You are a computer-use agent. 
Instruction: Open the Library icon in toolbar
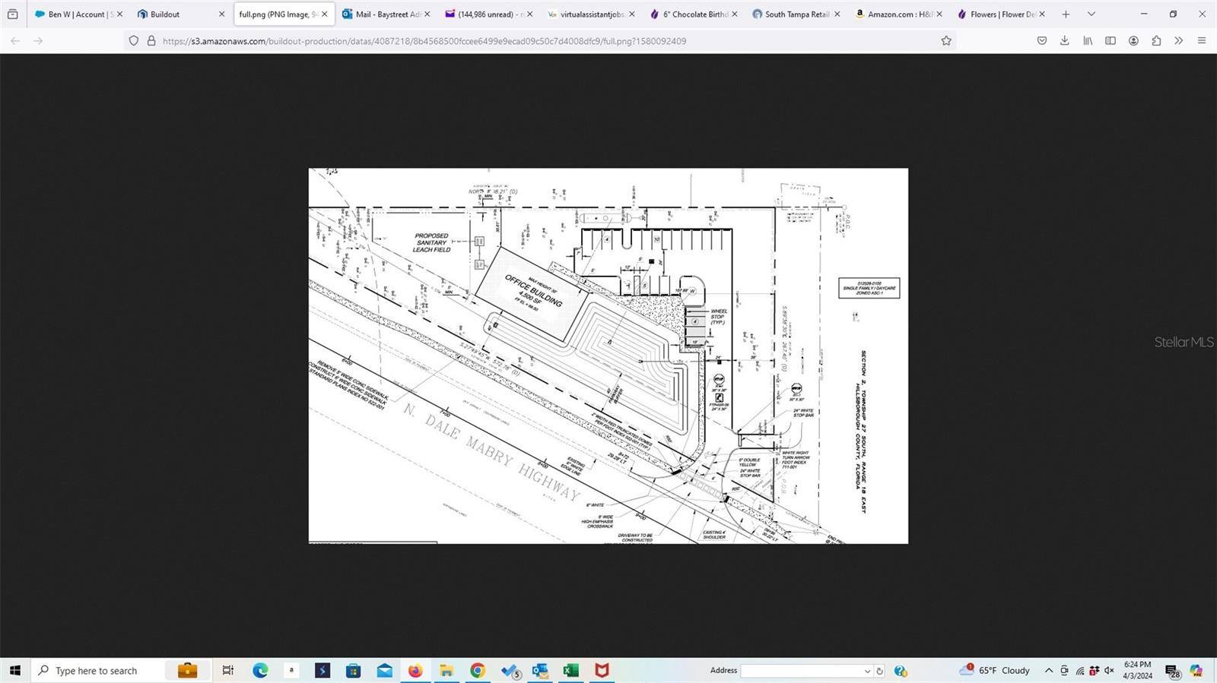[1088, 40]
